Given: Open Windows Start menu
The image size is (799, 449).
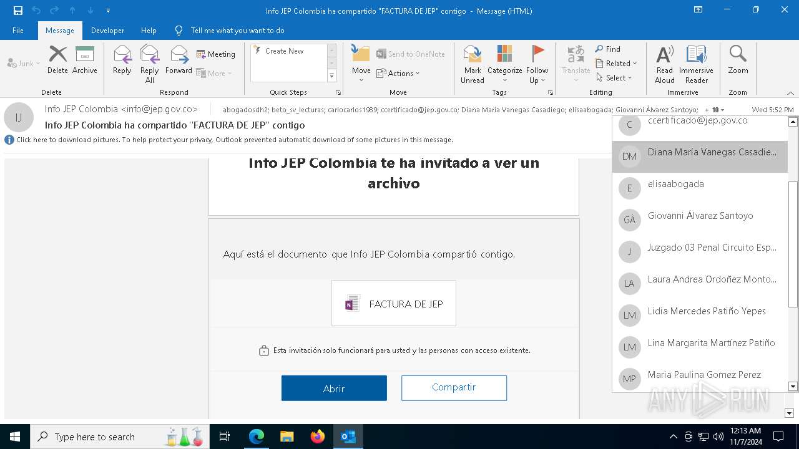Looking at the screenshot, I should pyautogui.click(x=15, y=437).
